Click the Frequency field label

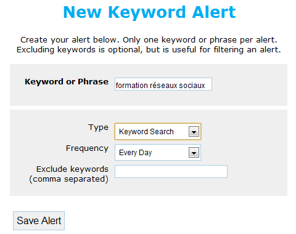(87, 148)
